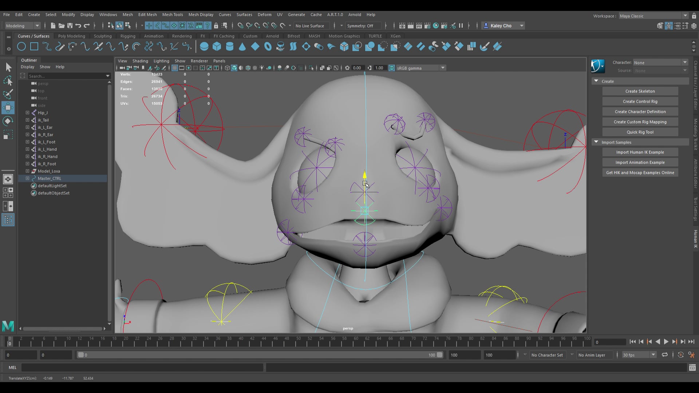Create a torus primitive from the shelf
Screen dimensions: 699x393
coord(268,46)
